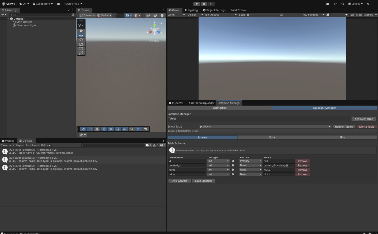Open the 16:9 Aspect dropdown

pos(220,15)
